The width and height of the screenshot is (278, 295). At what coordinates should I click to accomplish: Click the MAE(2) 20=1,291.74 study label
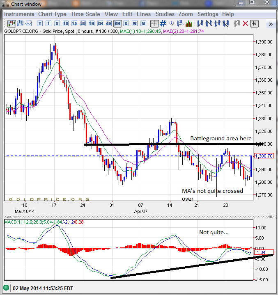[183, 31]
